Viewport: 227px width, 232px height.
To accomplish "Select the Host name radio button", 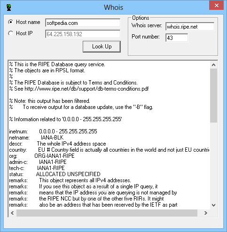I will click(x=11, y=22).
